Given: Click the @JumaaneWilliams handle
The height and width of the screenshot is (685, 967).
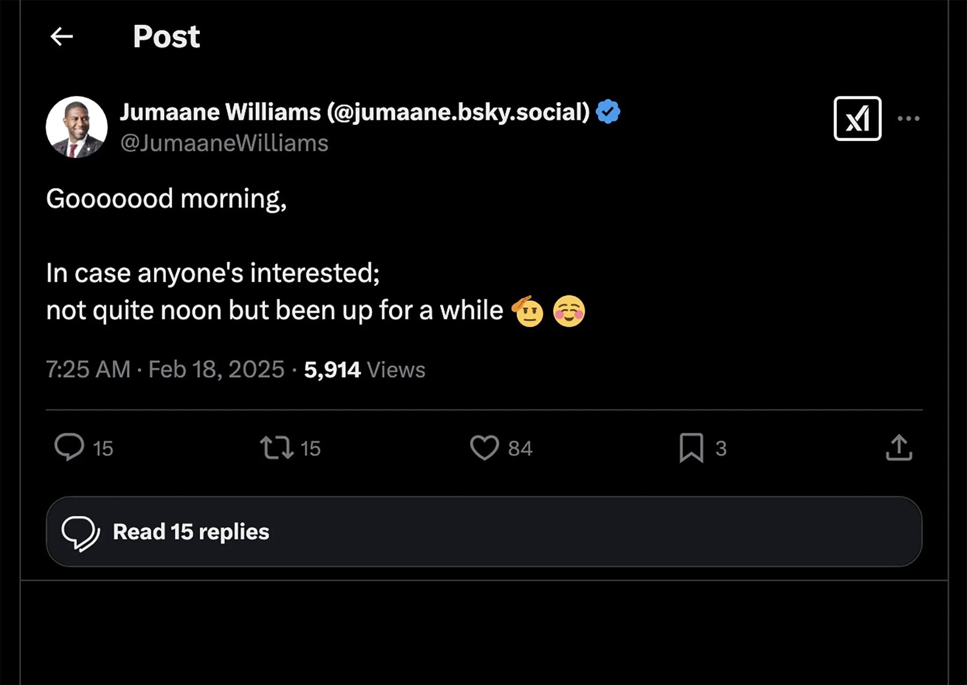Looking at the screenshot, I should (x=225, y=143).
